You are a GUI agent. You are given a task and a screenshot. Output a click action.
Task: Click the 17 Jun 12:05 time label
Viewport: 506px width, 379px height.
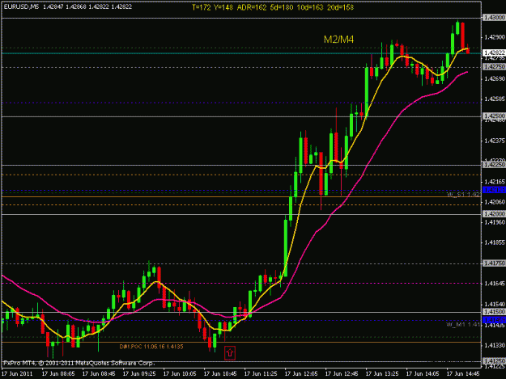[301, 373]
